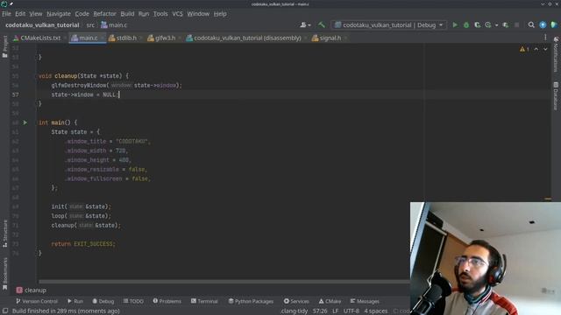Open the Help menu
Viewport: 561px width, 315px height.
(x=220, y=14)
